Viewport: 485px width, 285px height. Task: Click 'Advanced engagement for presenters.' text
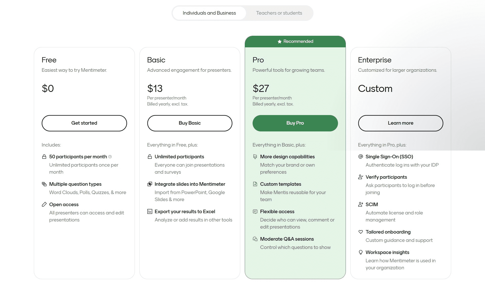coord(189,70)
